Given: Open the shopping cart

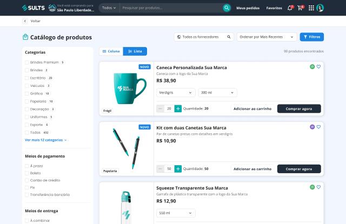Looking at the screenshot, I should pyautogui.click(x=300, y=8).
